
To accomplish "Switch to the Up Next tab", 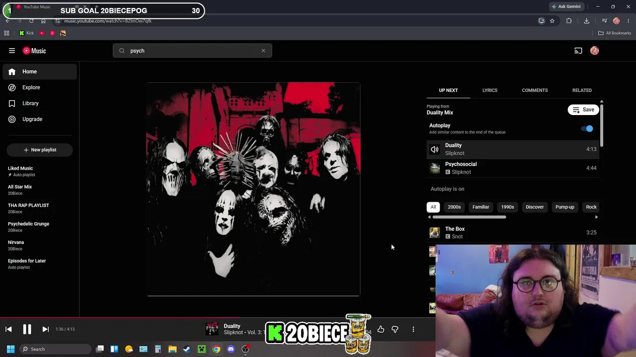I will (448, 90).
